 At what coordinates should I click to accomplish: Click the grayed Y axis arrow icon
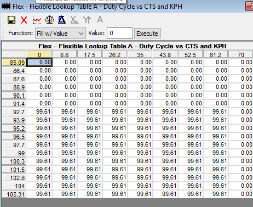coord(87,20)
